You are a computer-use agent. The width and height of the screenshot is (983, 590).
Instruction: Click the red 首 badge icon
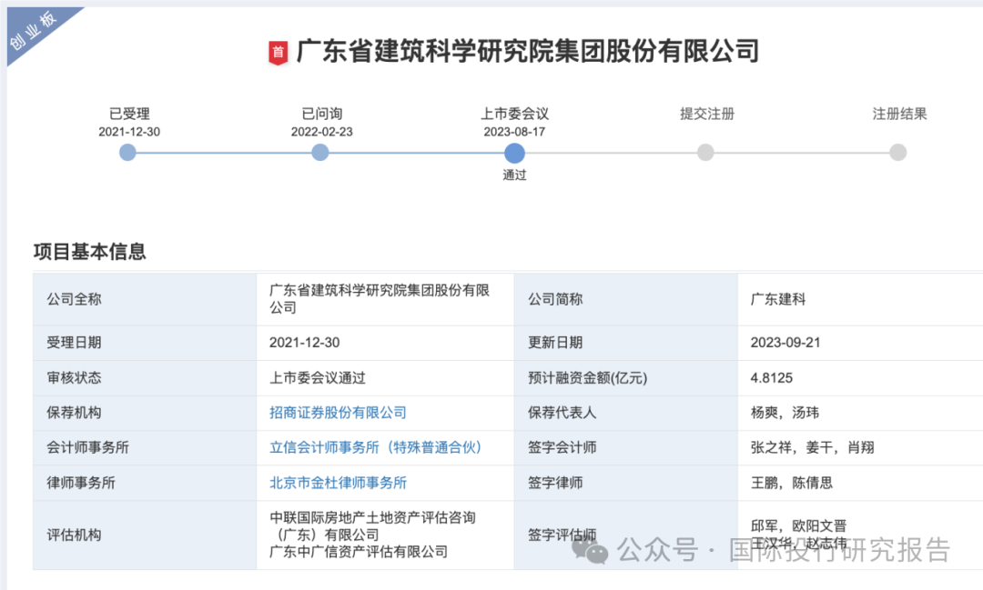click(x=278, y=53)
